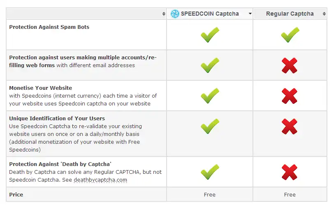The height and width of the screenshot is (208, 336).
Task: Click the SPEEDCOIN Captcha column header text
Action: pyautogui.click(x=210, y=14)
